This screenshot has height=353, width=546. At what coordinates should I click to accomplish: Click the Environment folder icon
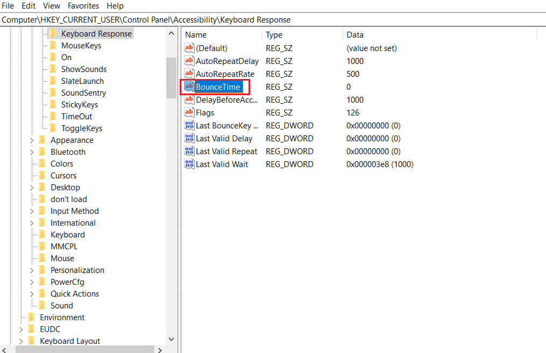pyautogui.click(x=31, y=317)
